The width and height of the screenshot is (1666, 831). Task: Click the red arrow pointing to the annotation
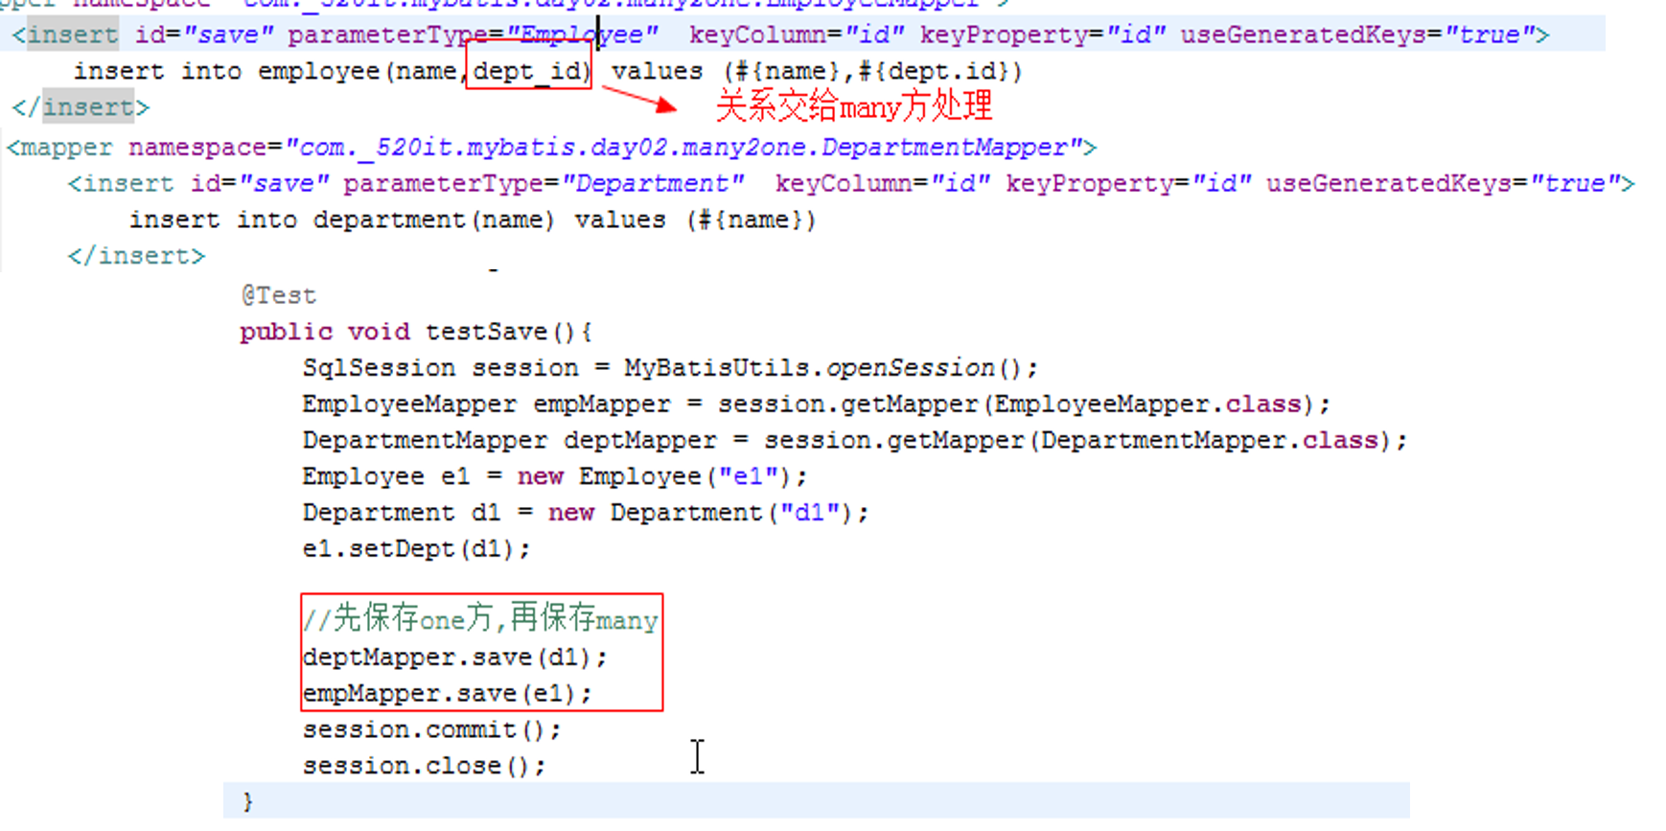click(637, 100)
